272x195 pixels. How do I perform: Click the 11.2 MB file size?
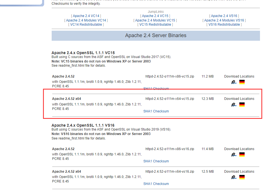click(208, 76)
